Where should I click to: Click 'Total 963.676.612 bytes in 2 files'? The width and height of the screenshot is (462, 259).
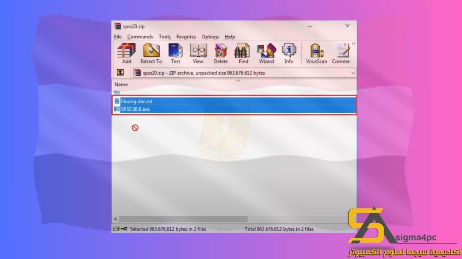[x=279, y=229]
